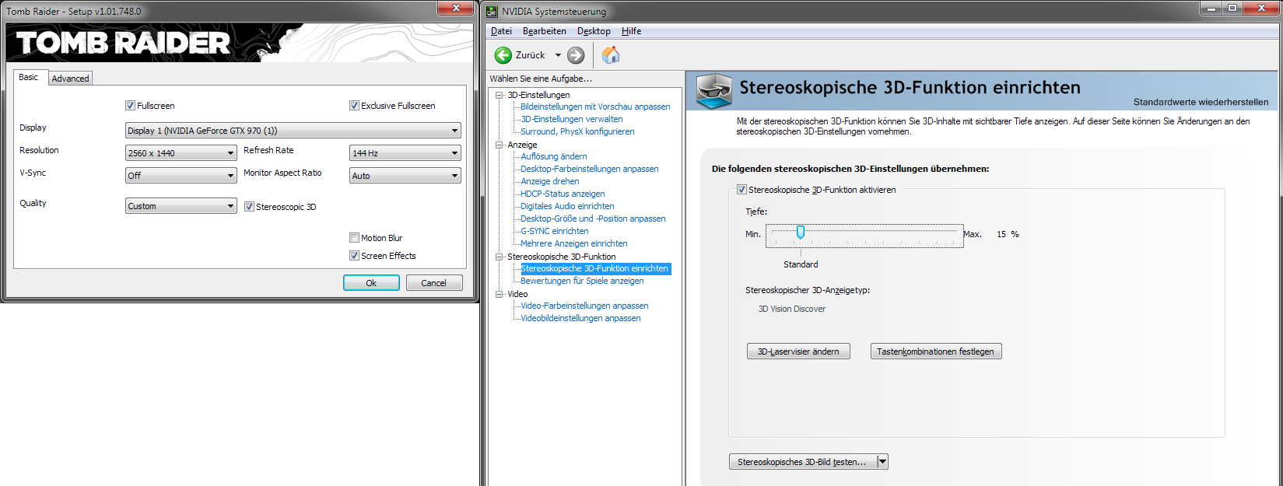The width and height of the screenshot is (1283, 486).
Task: Switch to the Advanced tab
Action: pyautogui.click(x=71, y=79)
